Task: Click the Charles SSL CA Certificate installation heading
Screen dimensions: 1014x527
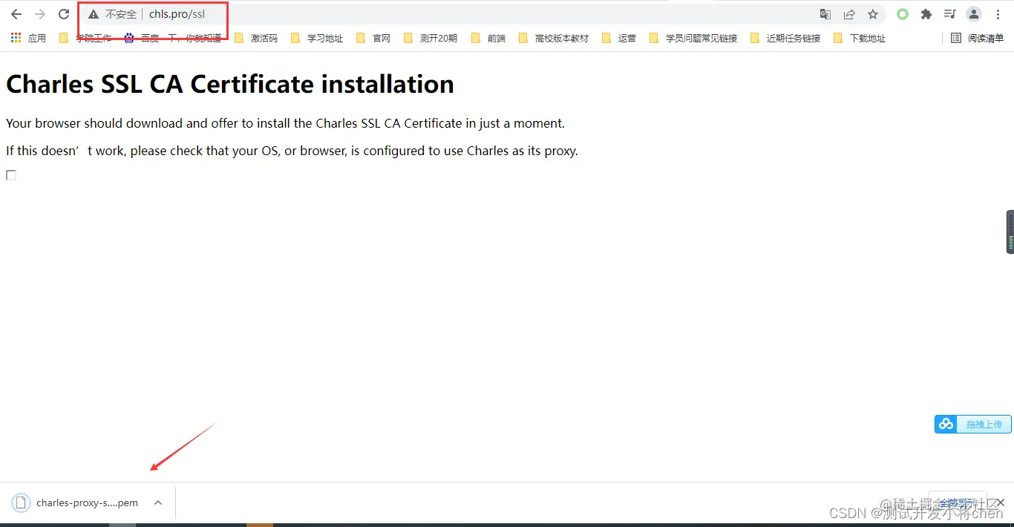Action: (x=230, y=84)
